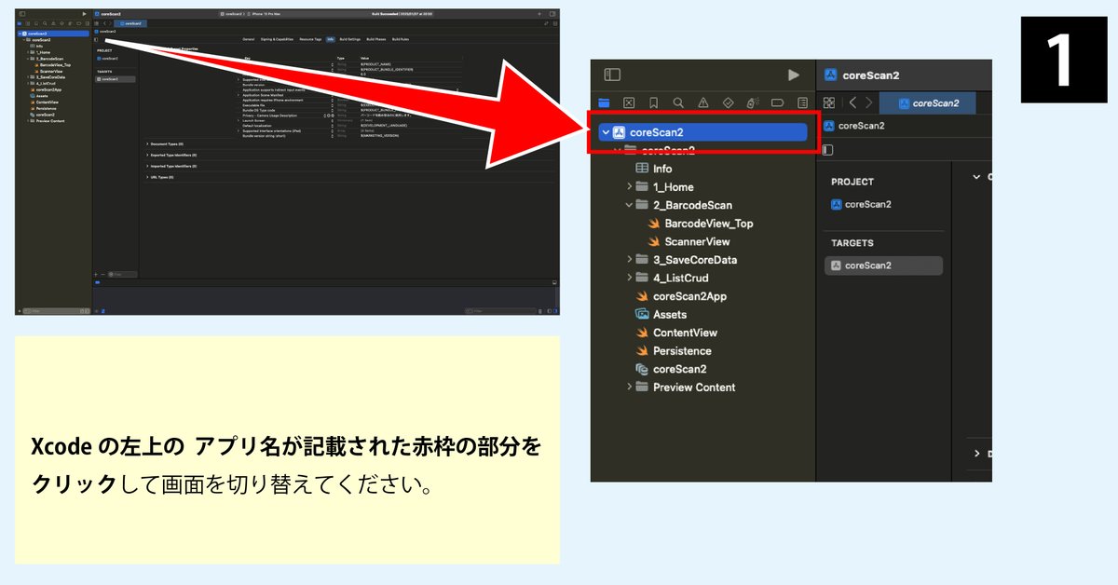The width and height of the screenshot is (1118, 585).
Task: Go back with the left arrow in enlarged panel
Action: [x=852, y=102]
